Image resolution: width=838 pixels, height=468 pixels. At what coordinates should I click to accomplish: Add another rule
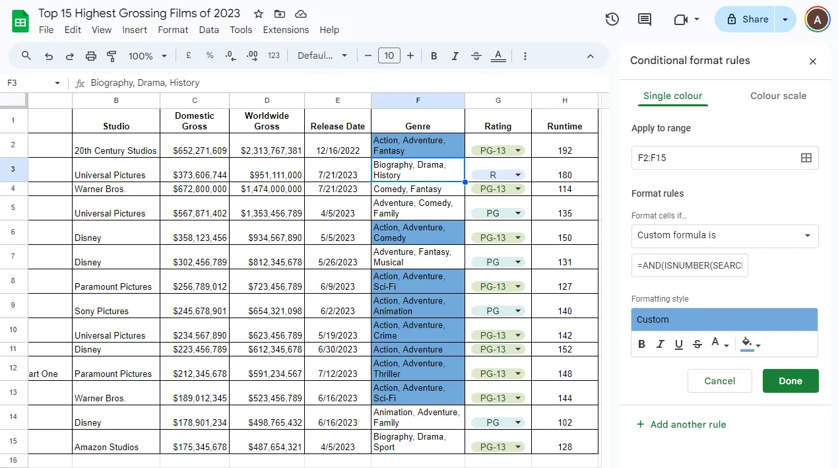[x=680, y=424]
